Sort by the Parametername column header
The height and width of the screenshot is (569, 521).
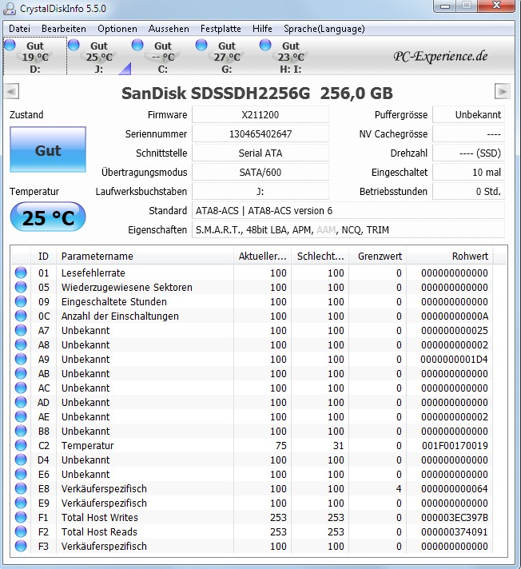point(145,257)
